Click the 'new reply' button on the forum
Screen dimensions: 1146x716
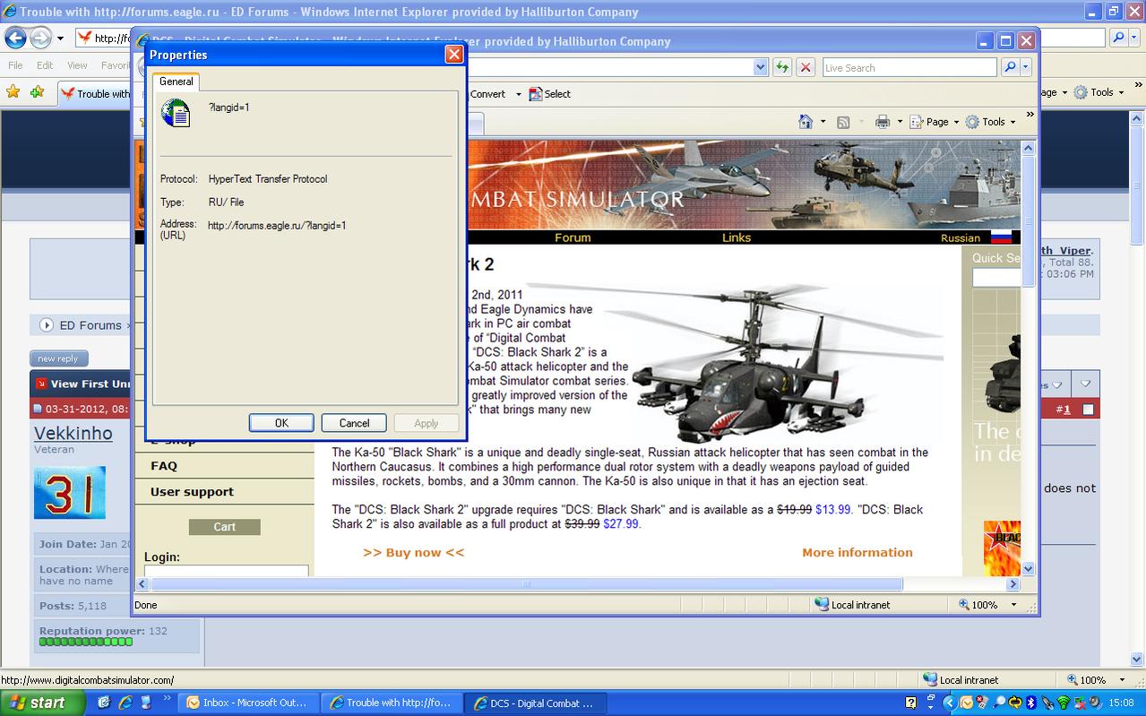tap(58, 358)
